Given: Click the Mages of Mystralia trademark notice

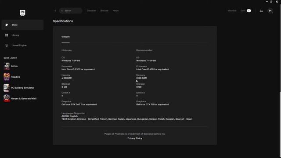Looking at the screenshot, I should pyautogui.click(x=135, y=134).
